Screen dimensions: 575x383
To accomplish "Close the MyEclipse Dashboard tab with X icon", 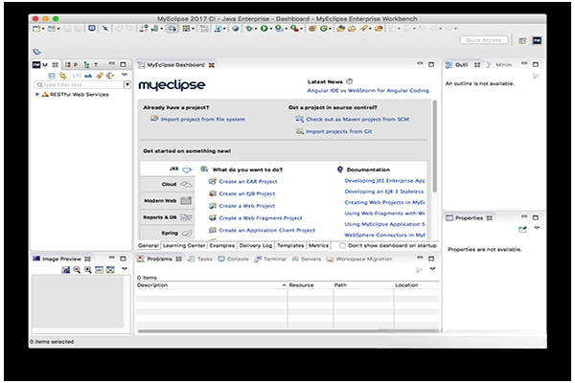I will tap(212, 65).
